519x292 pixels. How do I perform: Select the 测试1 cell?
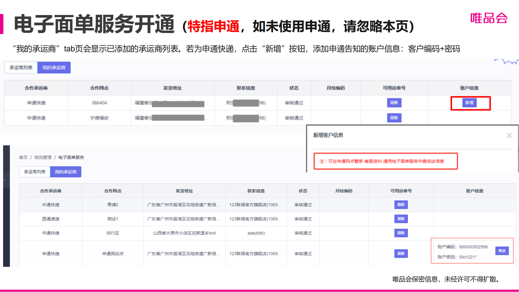tap(113, 219)
